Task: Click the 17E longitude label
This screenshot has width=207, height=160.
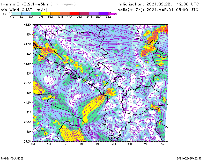Action: click(66, 144)
